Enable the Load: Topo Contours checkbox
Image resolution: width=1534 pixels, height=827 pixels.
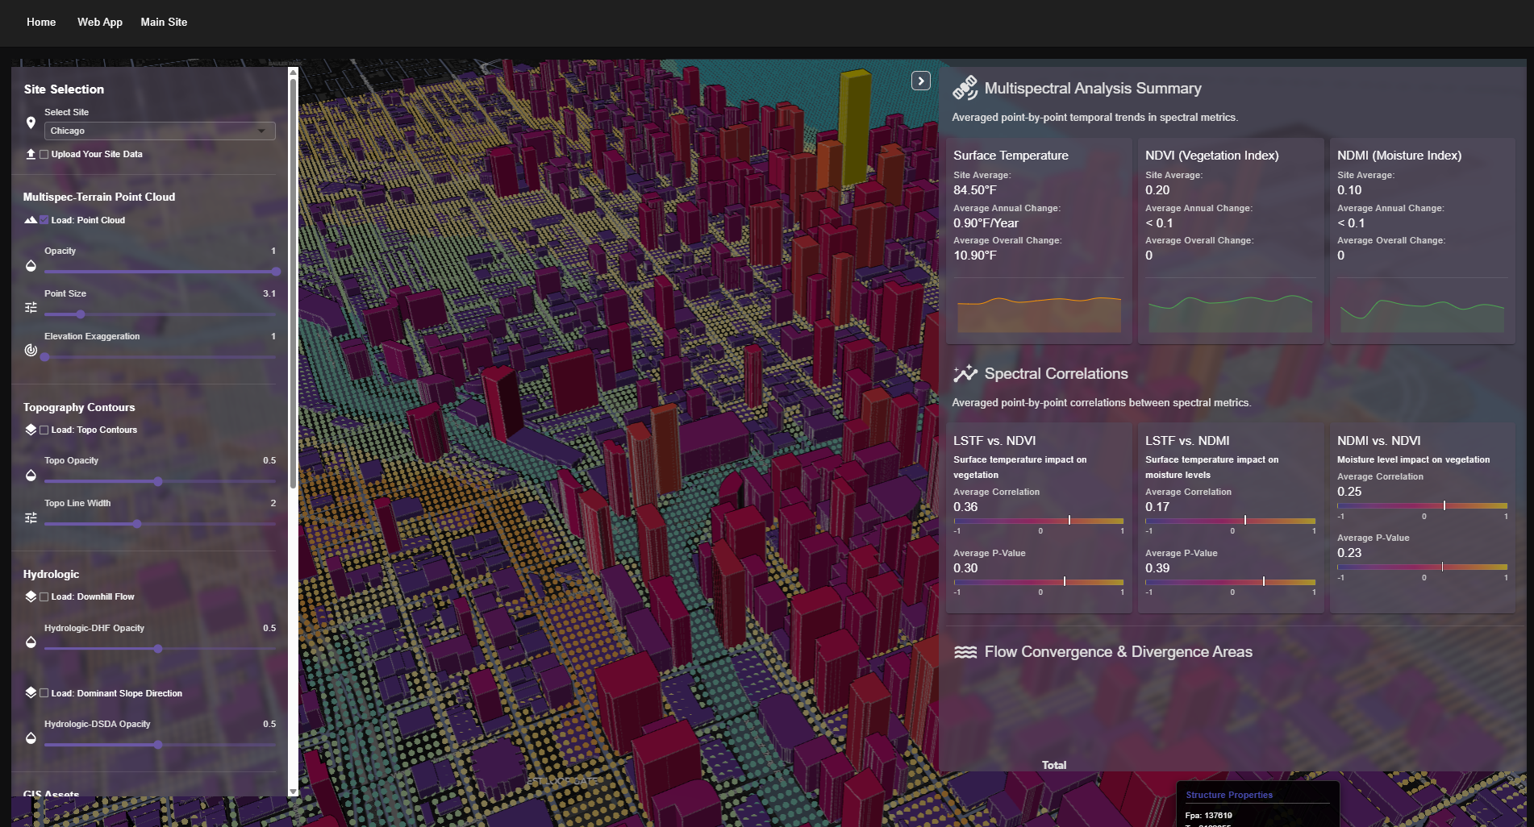44,430
